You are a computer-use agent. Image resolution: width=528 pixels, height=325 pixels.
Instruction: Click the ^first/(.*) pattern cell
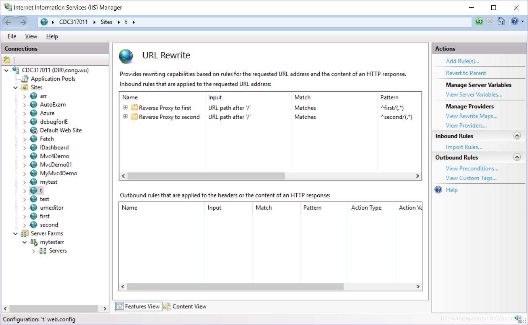(392, 108)
